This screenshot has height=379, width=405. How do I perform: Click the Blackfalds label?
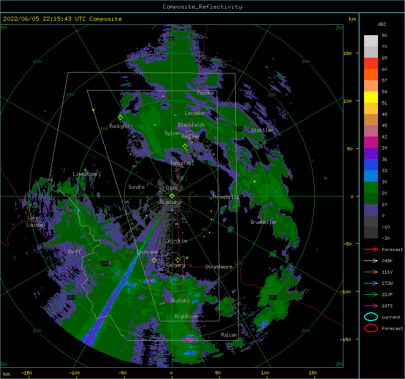pyautogui.click(x=191, y=125)
